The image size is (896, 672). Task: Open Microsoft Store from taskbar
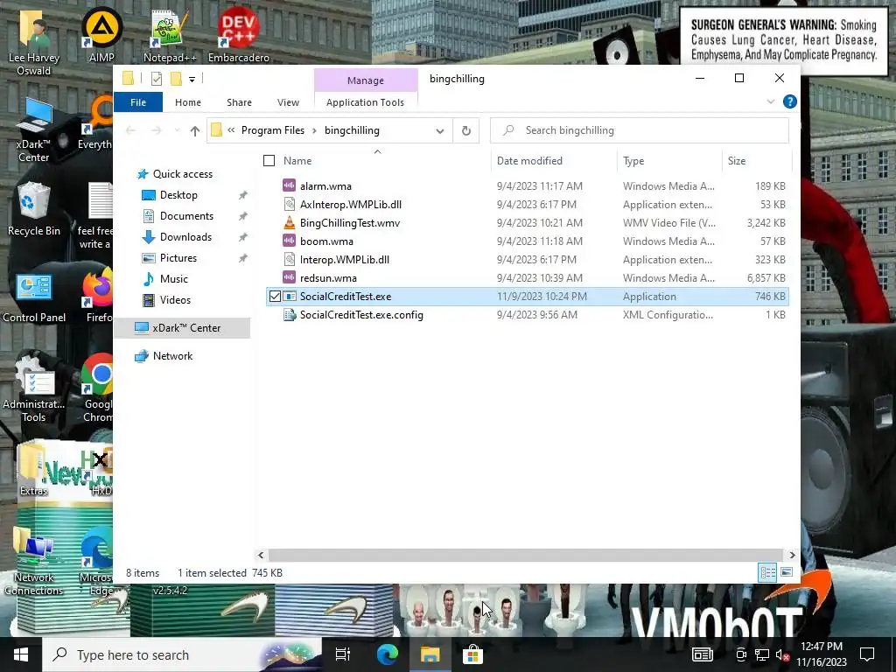coord(473,654)
